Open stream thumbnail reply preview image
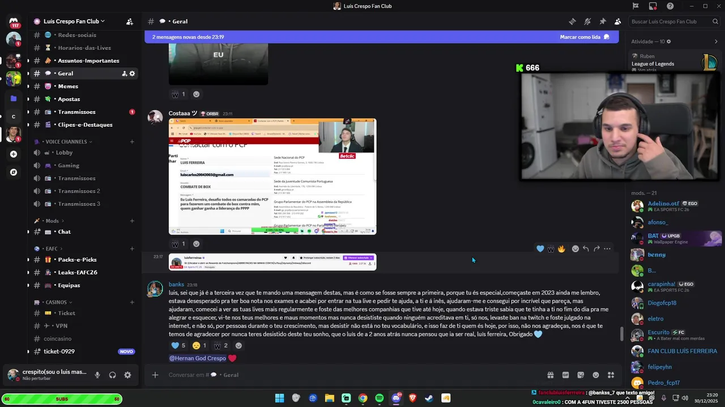This screenshot has height=407, width=725. coord(272,262)
